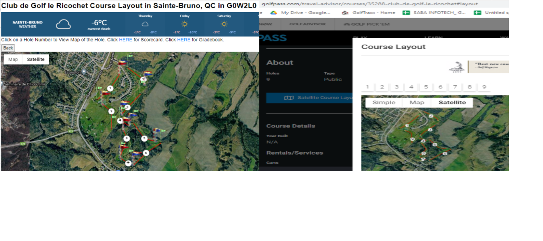Open GolfTraxx - Home bookmark

pos(368,13)
